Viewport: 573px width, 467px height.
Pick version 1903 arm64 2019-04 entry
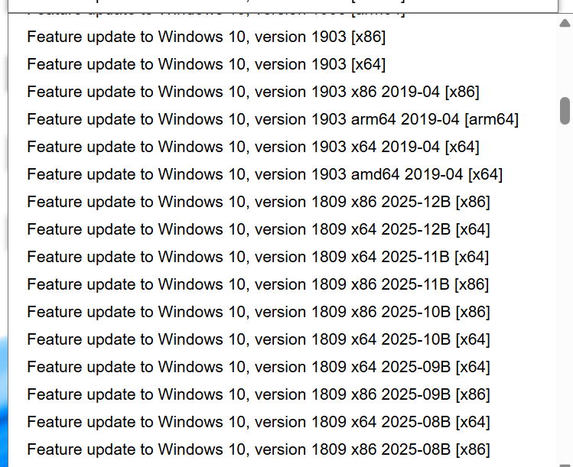[x=272, y=119]
